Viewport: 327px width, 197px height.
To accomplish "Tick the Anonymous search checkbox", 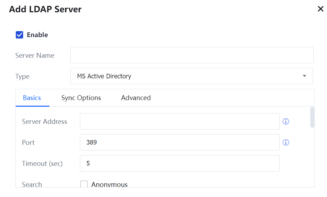I will (84, 184).
